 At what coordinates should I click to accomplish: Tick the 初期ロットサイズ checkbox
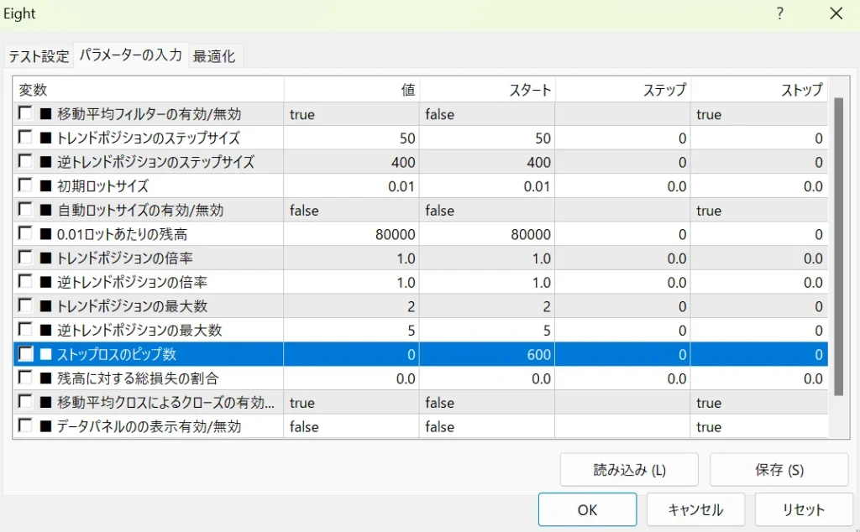[25, 185]
